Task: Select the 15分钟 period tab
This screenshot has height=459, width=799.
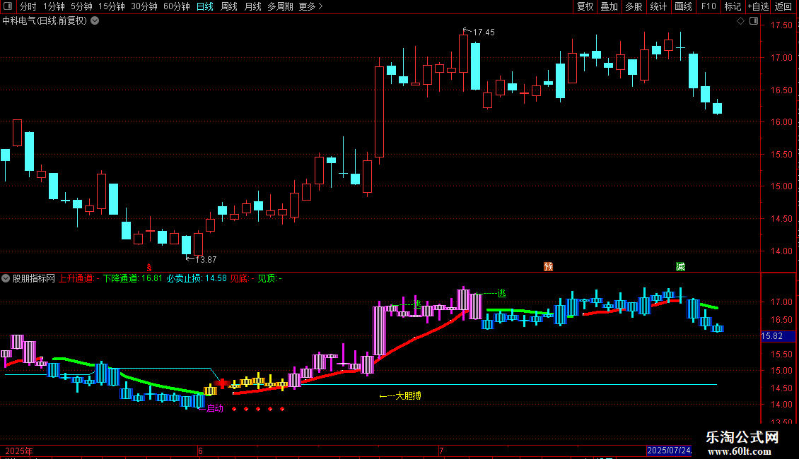Action: point(111,6)
